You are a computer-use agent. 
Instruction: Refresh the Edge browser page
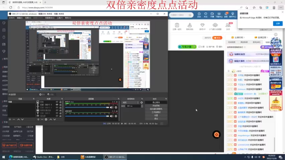click(x=11, y=7)
